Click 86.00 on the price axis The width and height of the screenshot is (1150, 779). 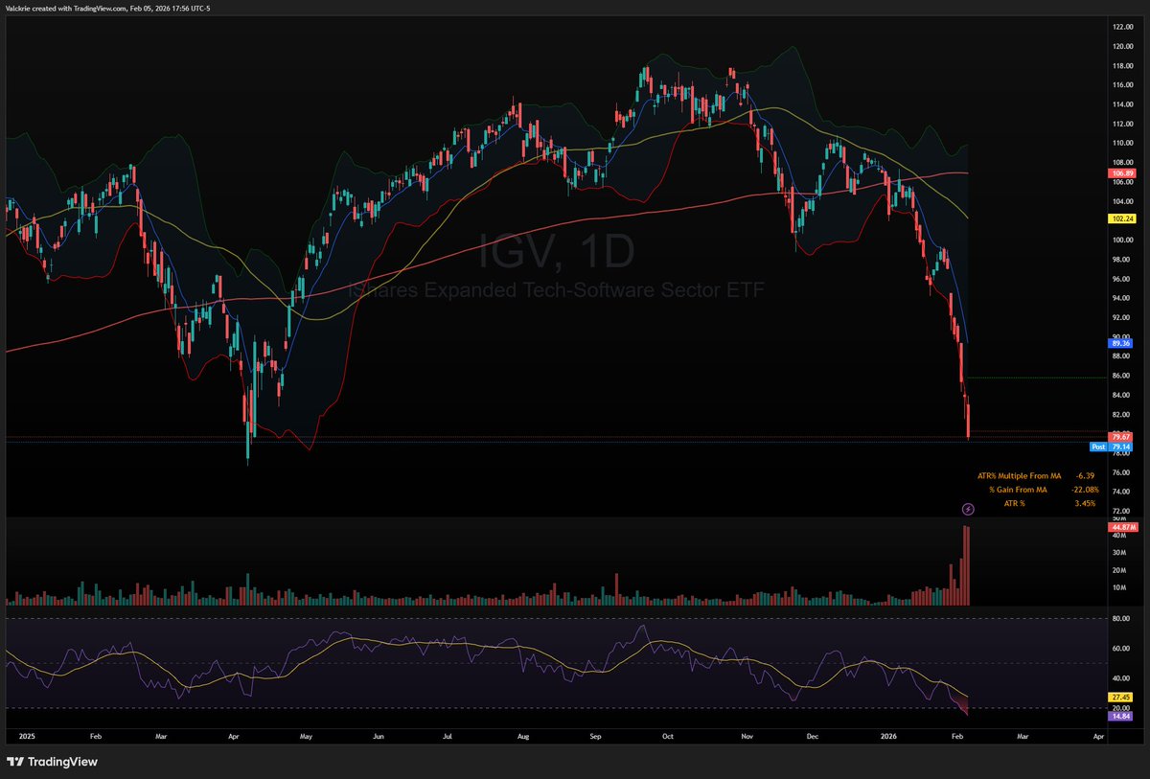pyautogui.click(x=1122, y=376)
